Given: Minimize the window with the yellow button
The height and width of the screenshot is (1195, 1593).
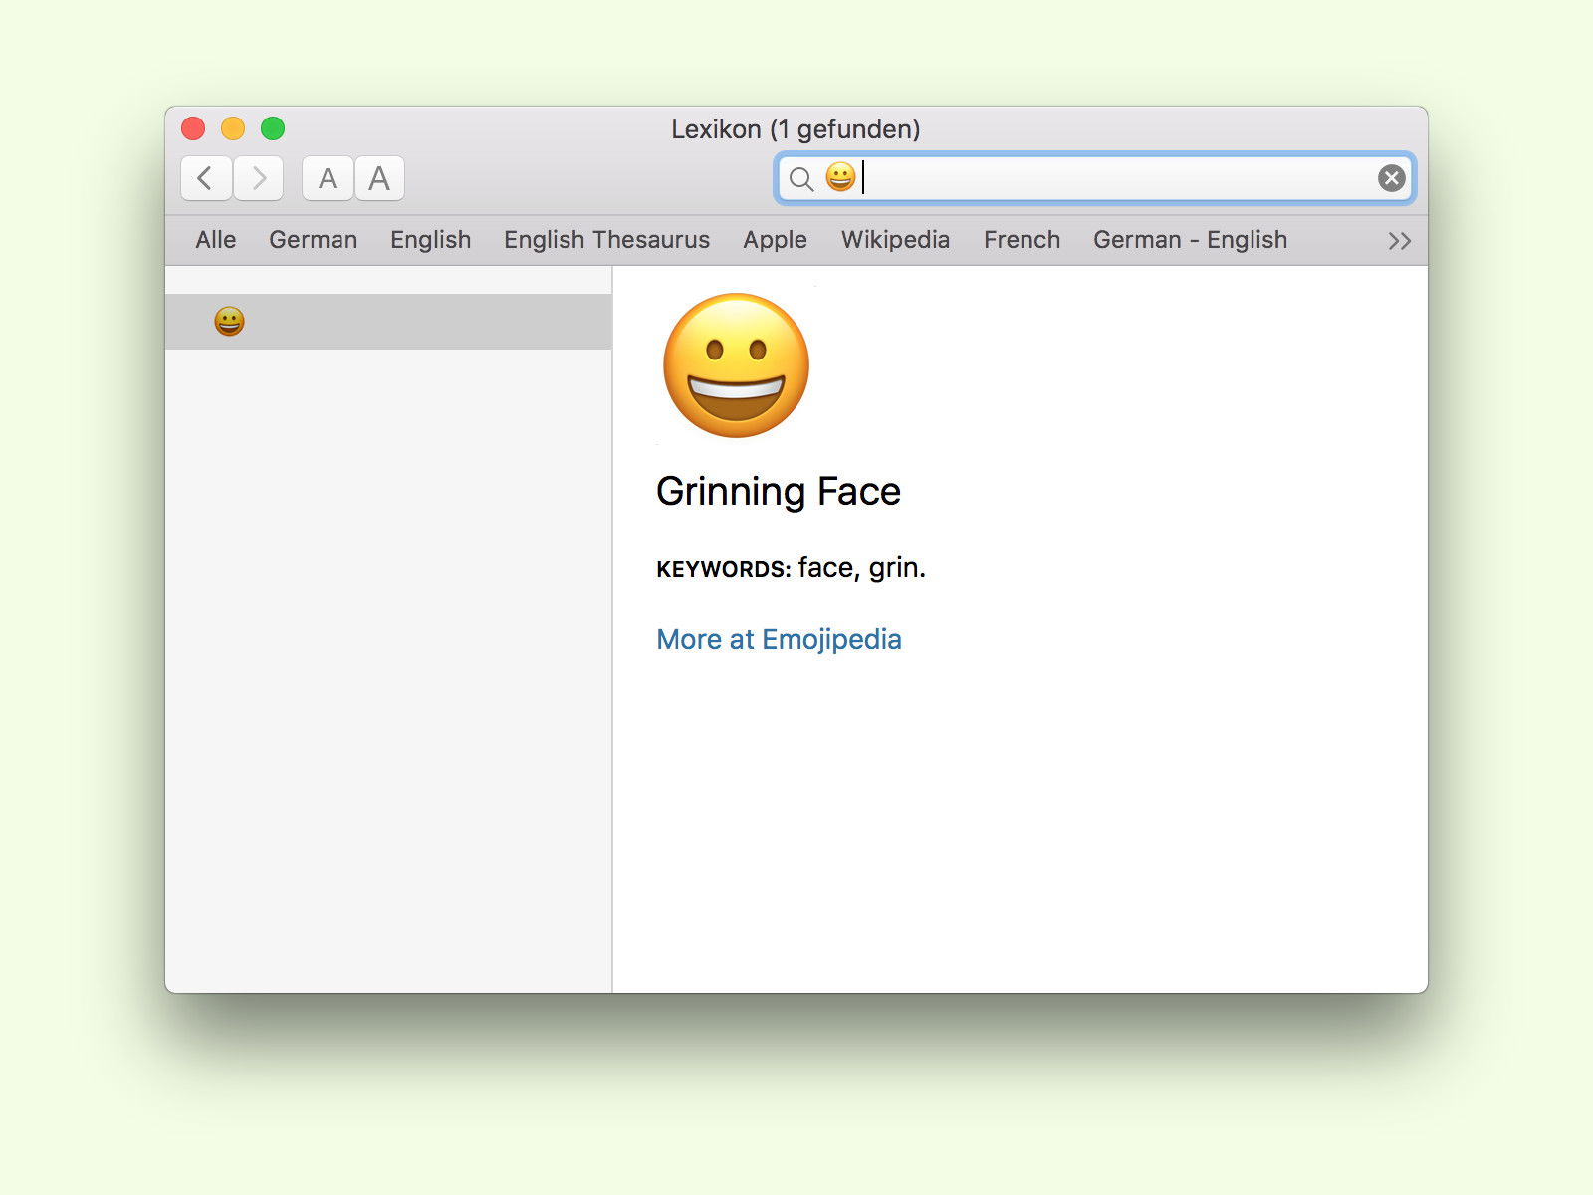Looking at the screenshot, I should pyautogui.click(x=233, y=128).
